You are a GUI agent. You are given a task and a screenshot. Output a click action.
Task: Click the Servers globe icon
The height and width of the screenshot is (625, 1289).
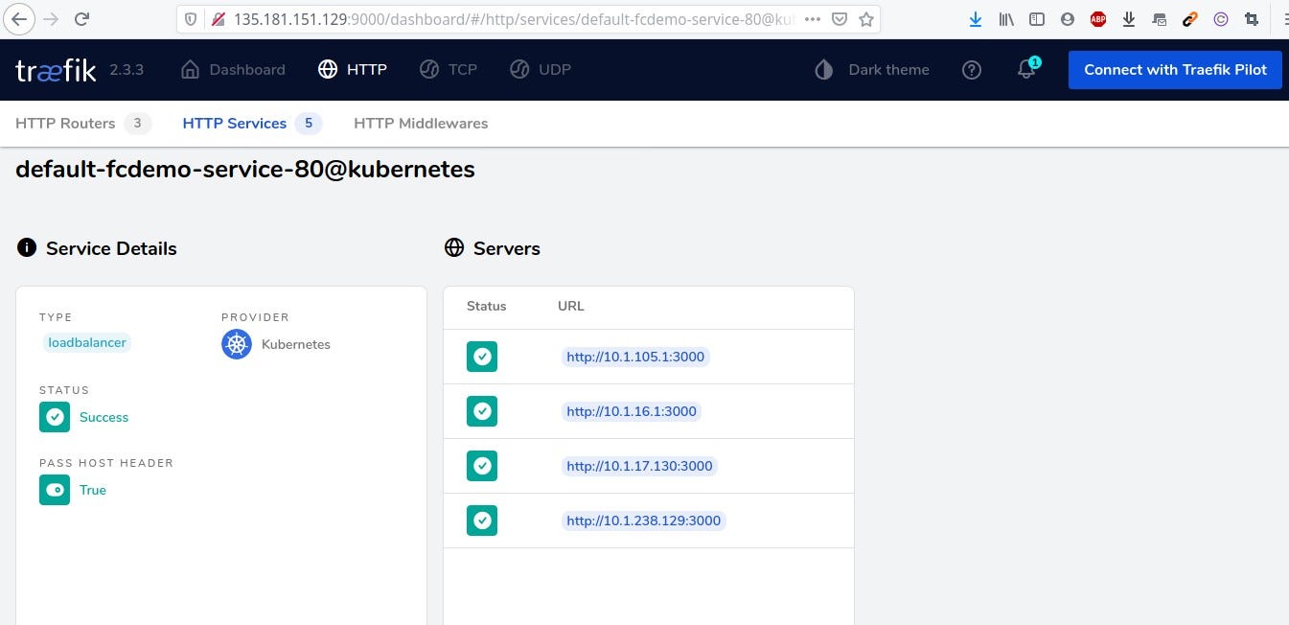(454, 248)
